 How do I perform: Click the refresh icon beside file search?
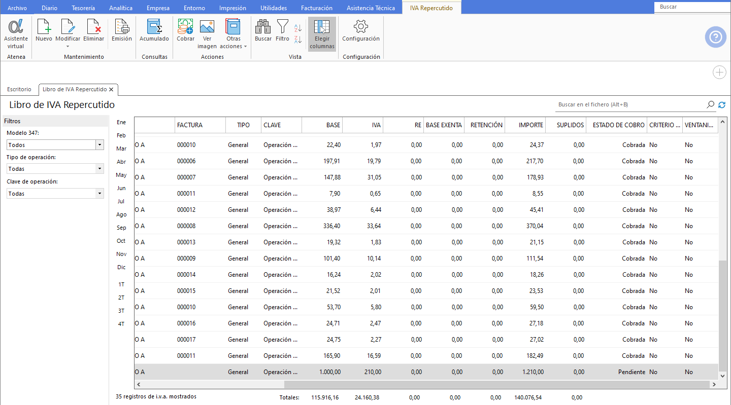[722, 104]
